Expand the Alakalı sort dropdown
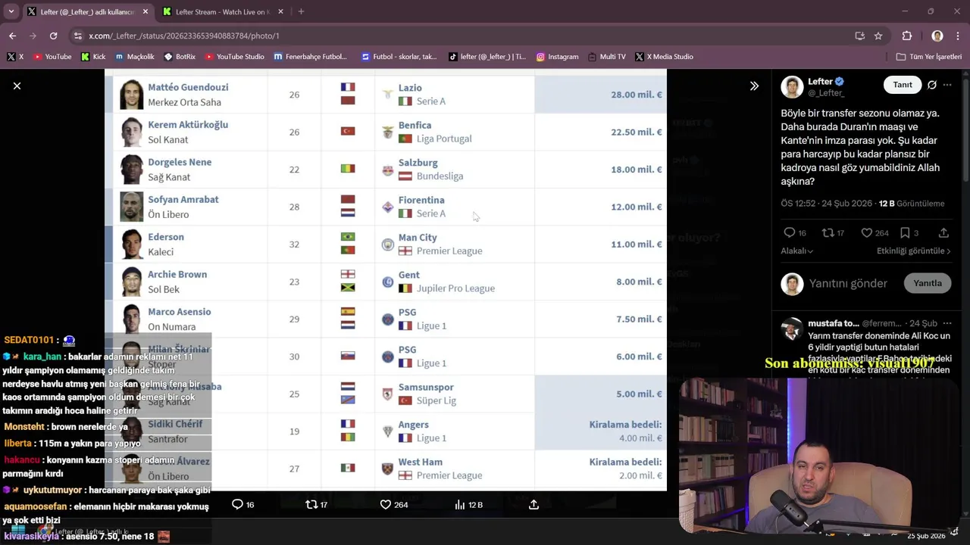Image resolution: width=970 pixels, height=545 pixels. [x=797, y=251]
